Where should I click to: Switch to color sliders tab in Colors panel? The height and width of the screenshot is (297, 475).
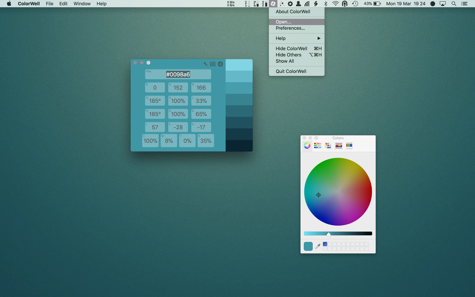tap(318, 146)
